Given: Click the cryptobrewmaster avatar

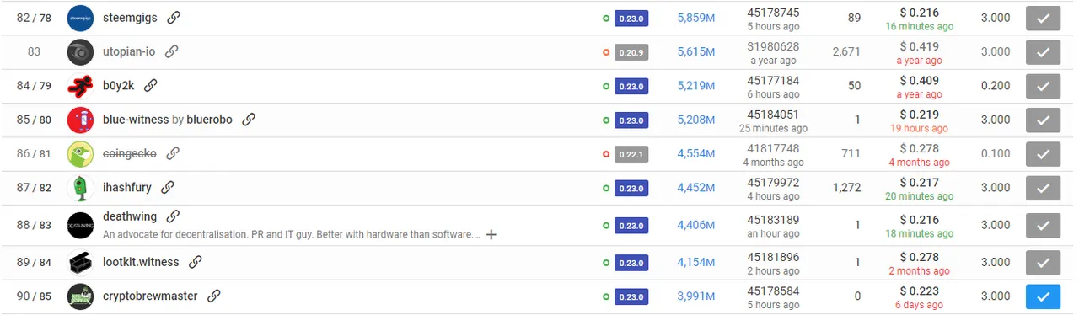Looking at the screenshot, I should (x=80, y=296).
